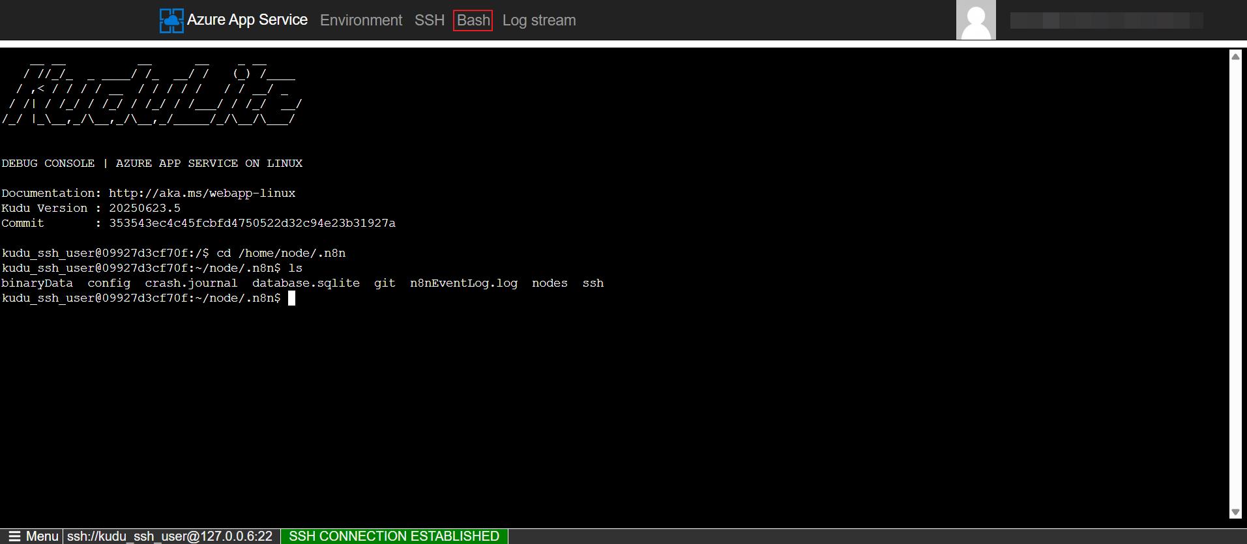Viewport: 1247px width, 544px height.
Task: Click ssh in the directory listing
Action: pos(593,283)
